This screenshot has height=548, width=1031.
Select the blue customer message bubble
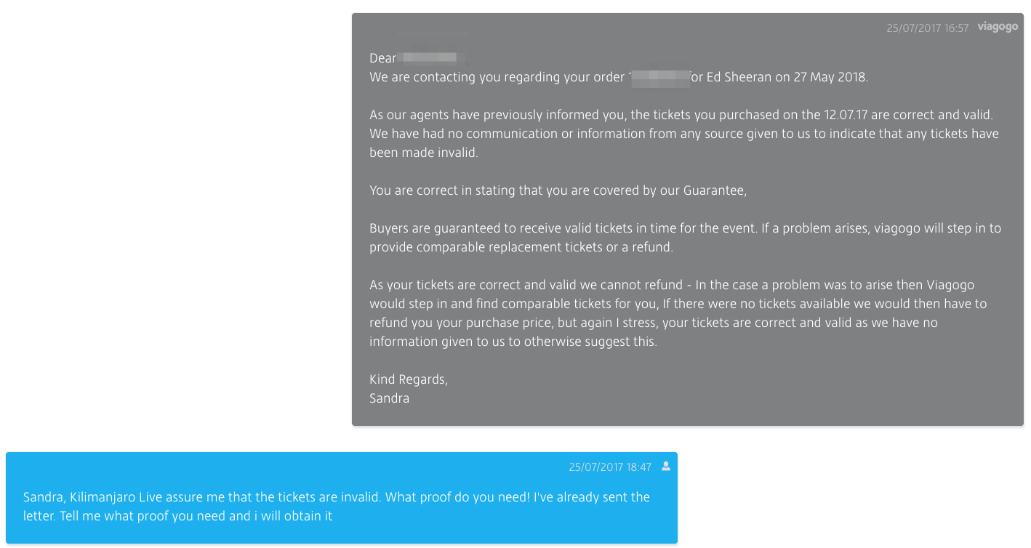[342, 499]
